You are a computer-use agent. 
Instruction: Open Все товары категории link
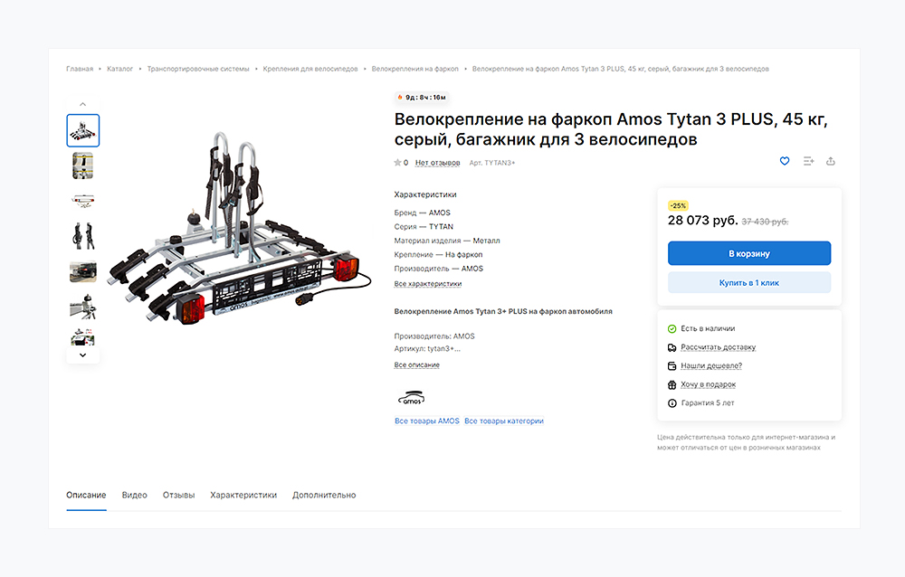point(504,421)
